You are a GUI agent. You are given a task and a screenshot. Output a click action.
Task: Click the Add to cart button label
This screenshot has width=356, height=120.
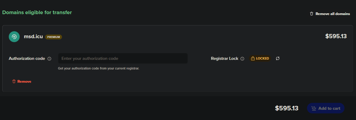click(x=329, y=108)
